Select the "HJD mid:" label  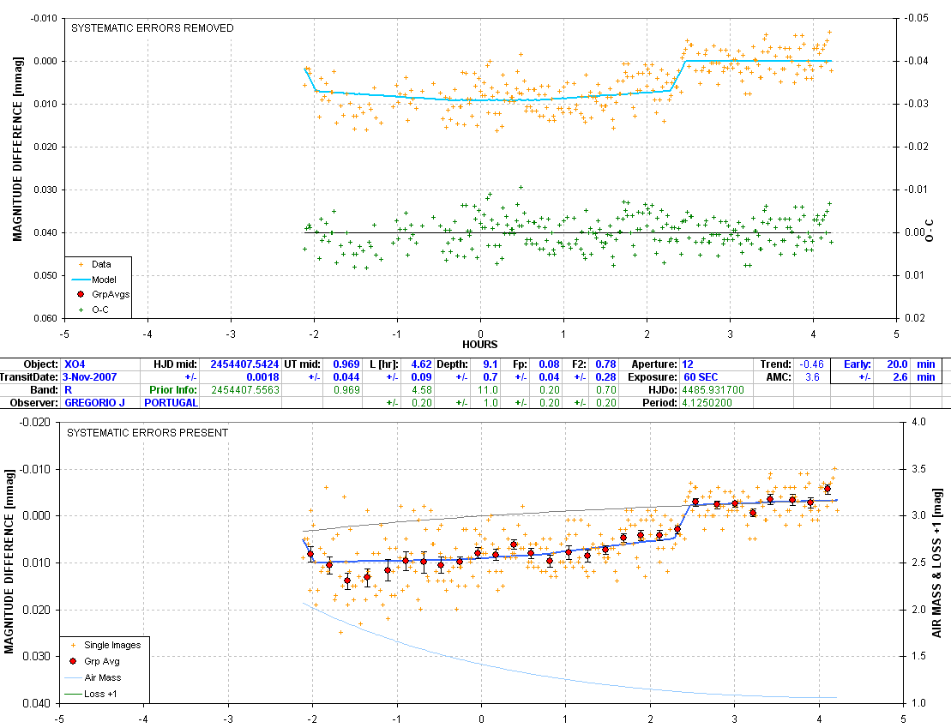tap(175, 364)
